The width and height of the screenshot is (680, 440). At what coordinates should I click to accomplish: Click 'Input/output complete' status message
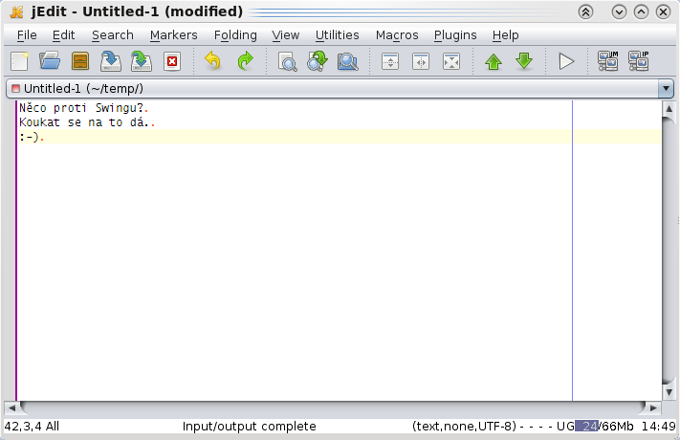[x=249, y=426]
